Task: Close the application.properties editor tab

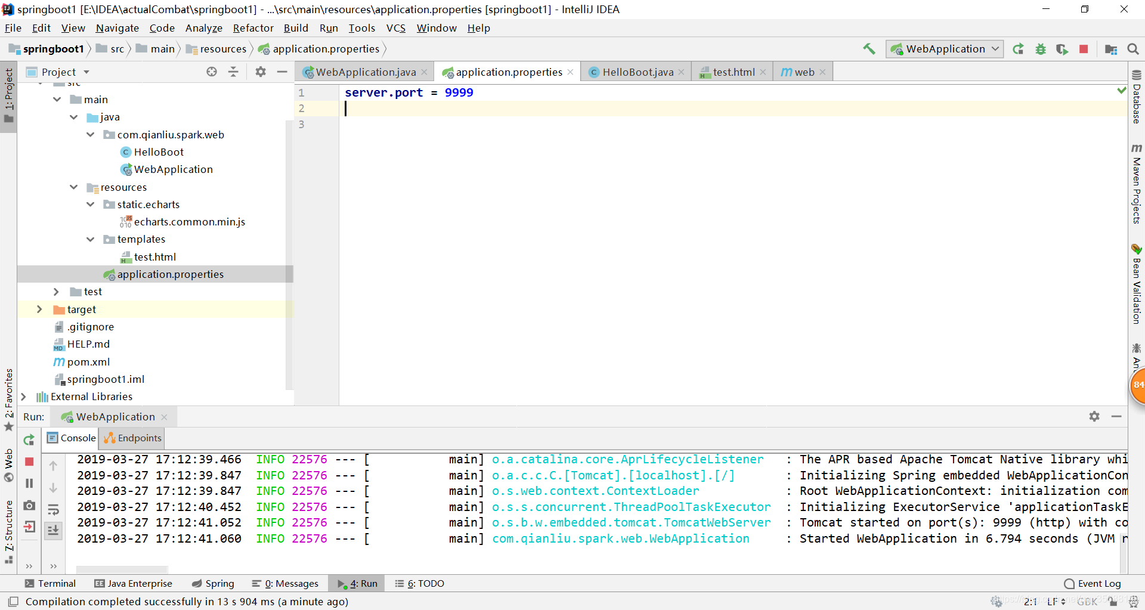Action: pos(571,72)
